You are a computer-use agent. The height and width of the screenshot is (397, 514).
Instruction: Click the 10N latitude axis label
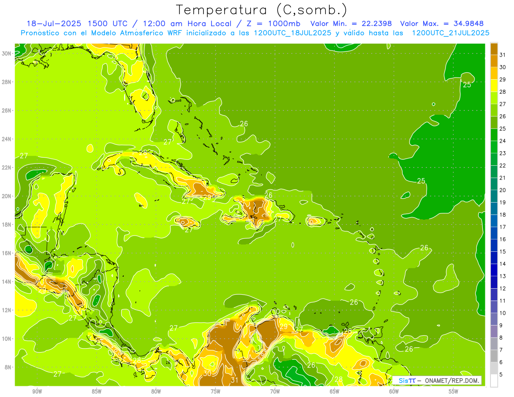6,338
